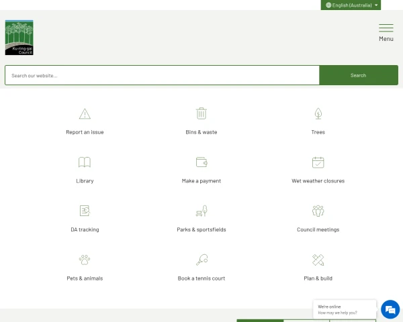Go to the Library text link
Screen dimensions: 403x322
(85, 181)
